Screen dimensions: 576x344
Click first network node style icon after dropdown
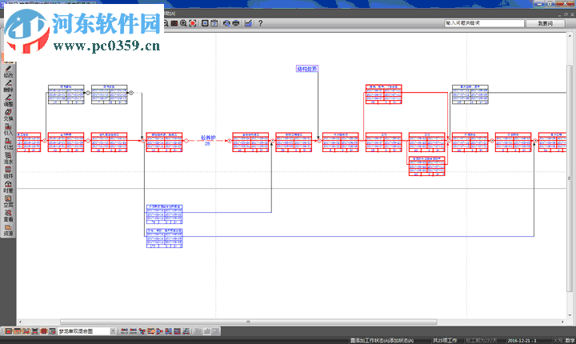(x=124, y=331)
